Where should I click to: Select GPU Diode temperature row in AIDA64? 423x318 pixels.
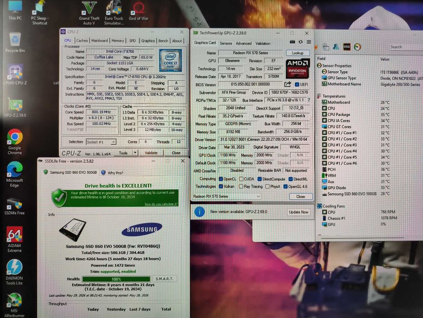coord(356,188)
